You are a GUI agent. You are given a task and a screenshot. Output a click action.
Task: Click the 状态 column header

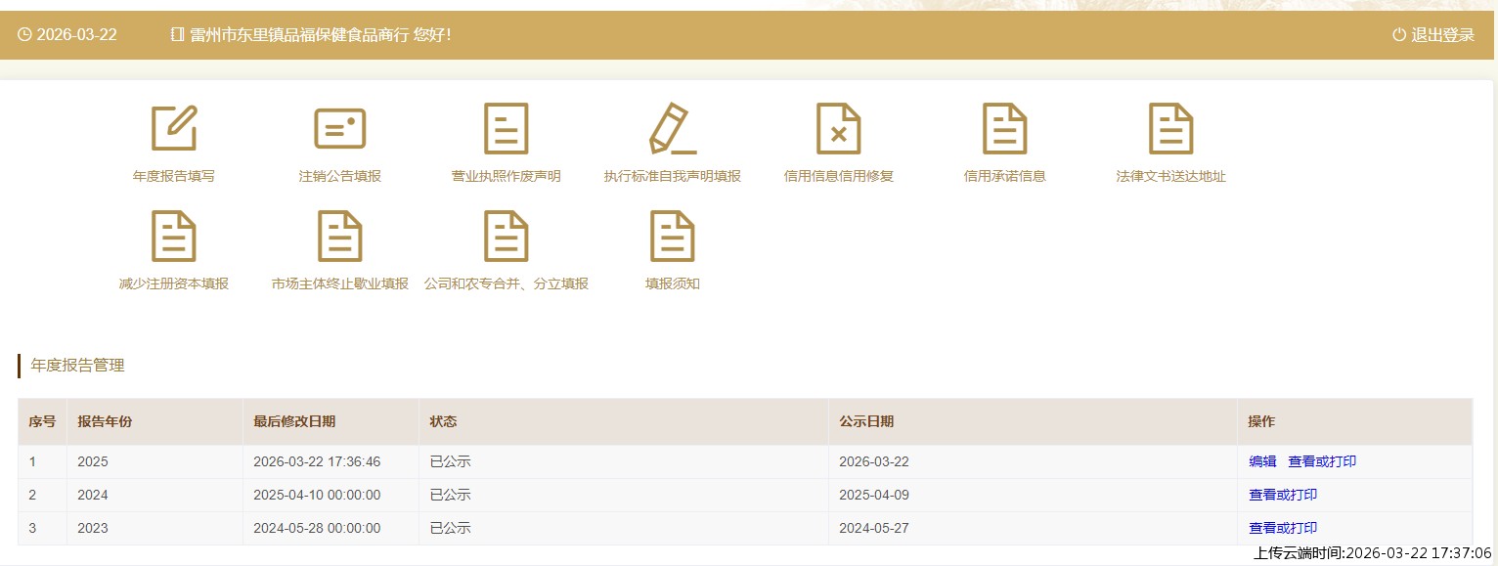pos(443,421)
